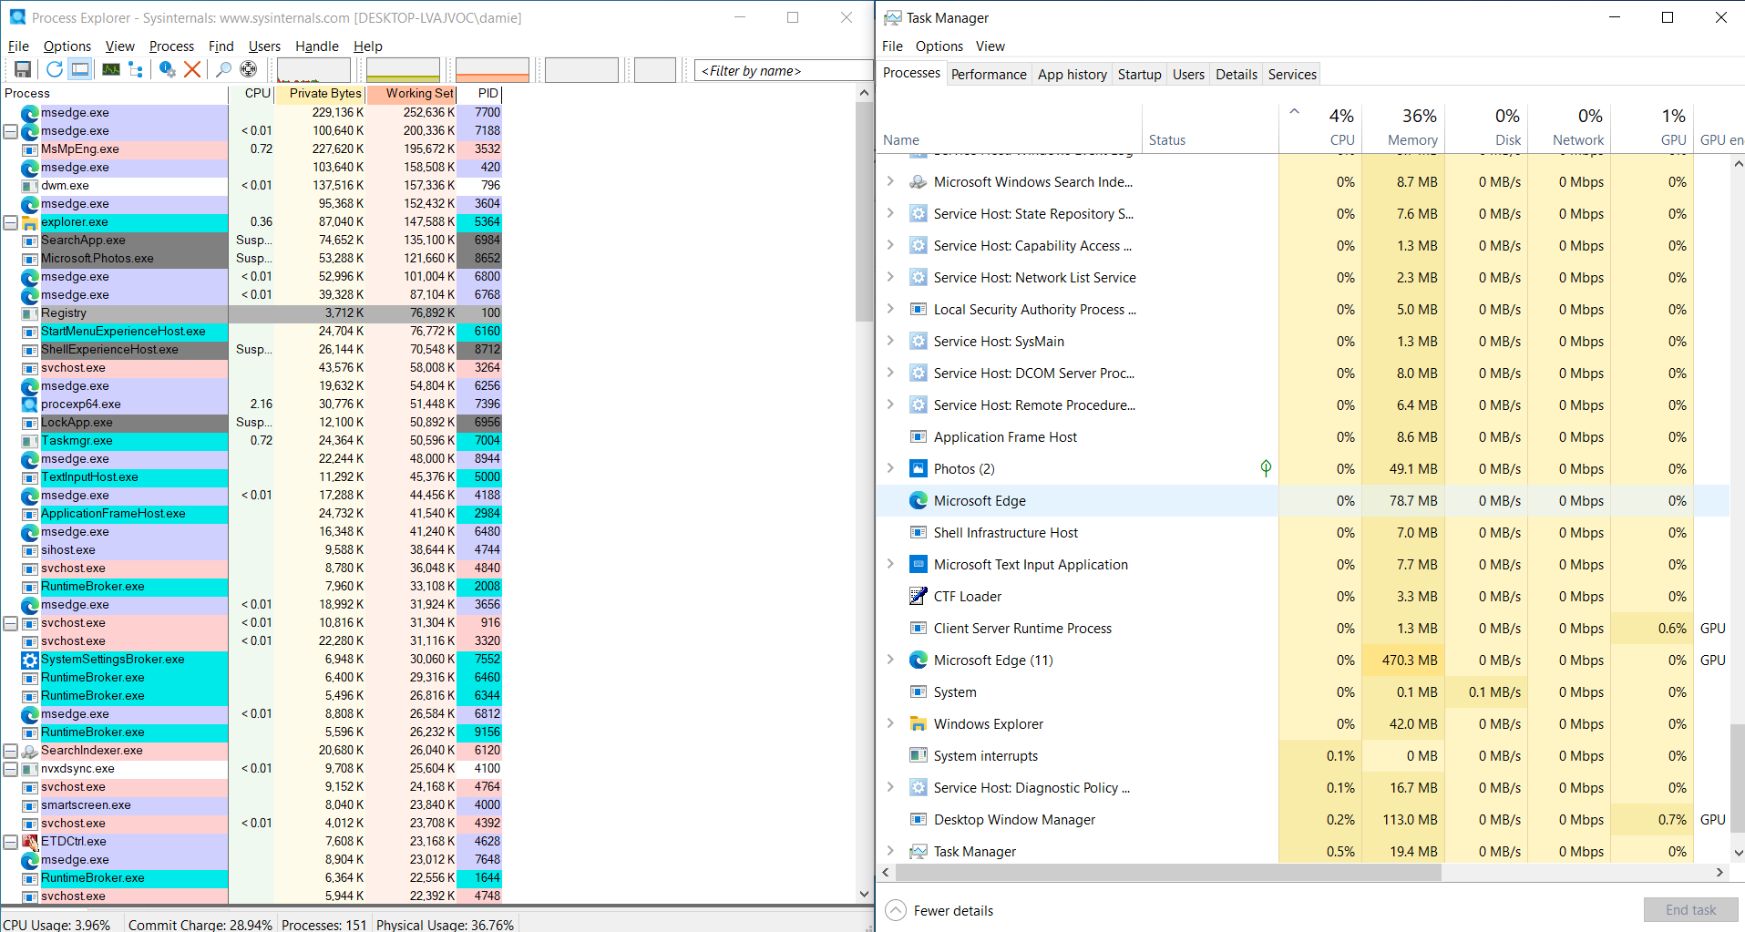Click the Microsoft Windows Search Indexer icon
This screenshot has width=1745, height=932.
coord(919,182)
